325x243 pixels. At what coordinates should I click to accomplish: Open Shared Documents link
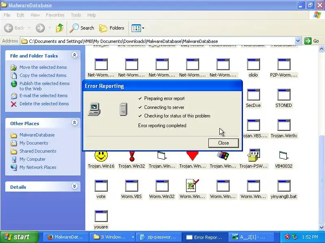[38, 151]
